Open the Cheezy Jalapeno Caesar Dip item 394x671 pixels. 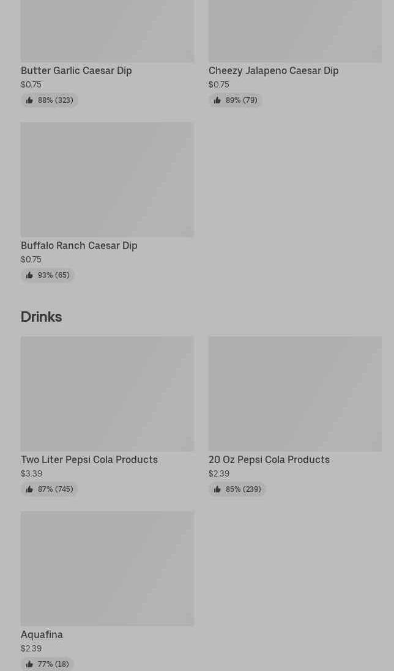[x=273, y=70]
